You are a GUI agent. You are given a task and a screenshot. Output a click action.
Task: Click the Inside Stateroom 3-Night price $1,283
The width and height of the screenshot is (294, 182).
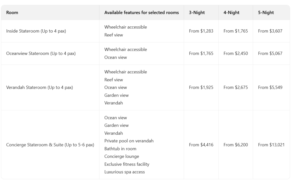pos(201,31)
